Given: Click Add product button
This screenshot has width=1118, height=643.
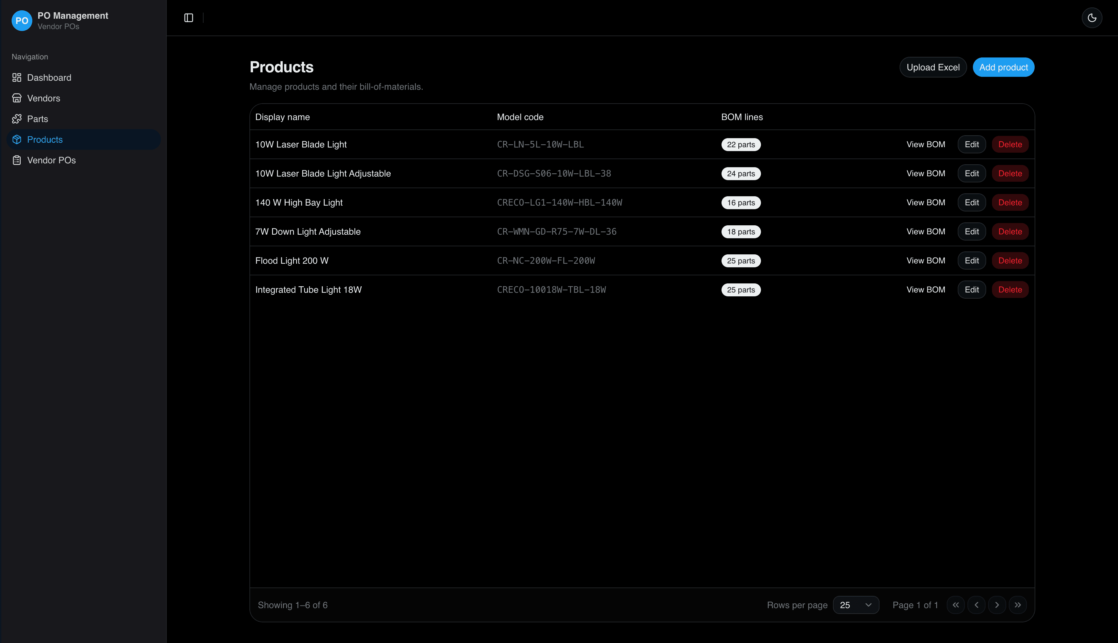Looking at the screenshot, I should point(1003,67).
